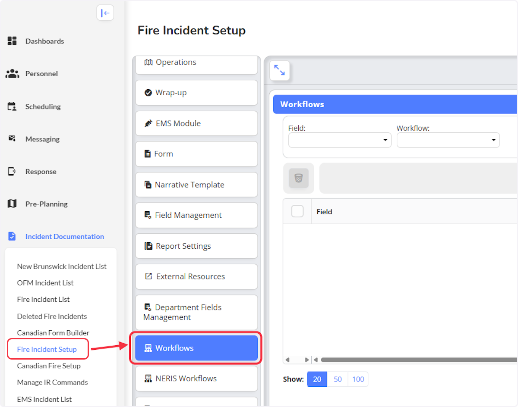518x407 pixels.
Task: Check the select-all checkbox beside Field header
Action: [x=297, y=211]
